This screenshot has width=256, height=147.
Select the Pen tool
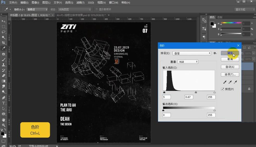tap(3, 98)
